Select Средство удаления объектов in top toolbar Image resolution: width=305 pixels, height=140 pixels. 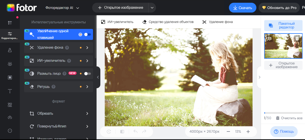click(168, 22)
